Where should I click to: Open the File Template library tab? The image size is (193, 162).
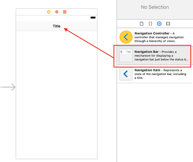(142, 24)
